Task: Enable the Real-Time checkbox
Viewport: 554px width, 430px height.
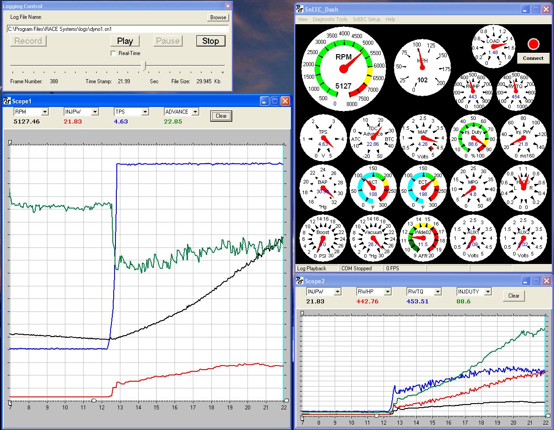Action: pyautogui.click(x=113, y=53)
